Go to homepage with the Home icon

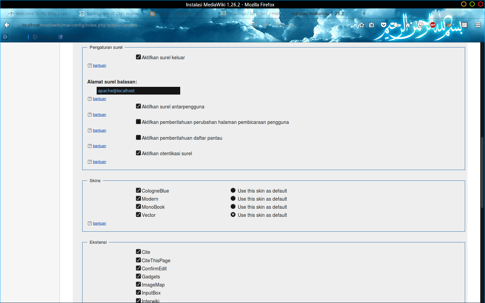pyautogui.click(x=407, y=25)
